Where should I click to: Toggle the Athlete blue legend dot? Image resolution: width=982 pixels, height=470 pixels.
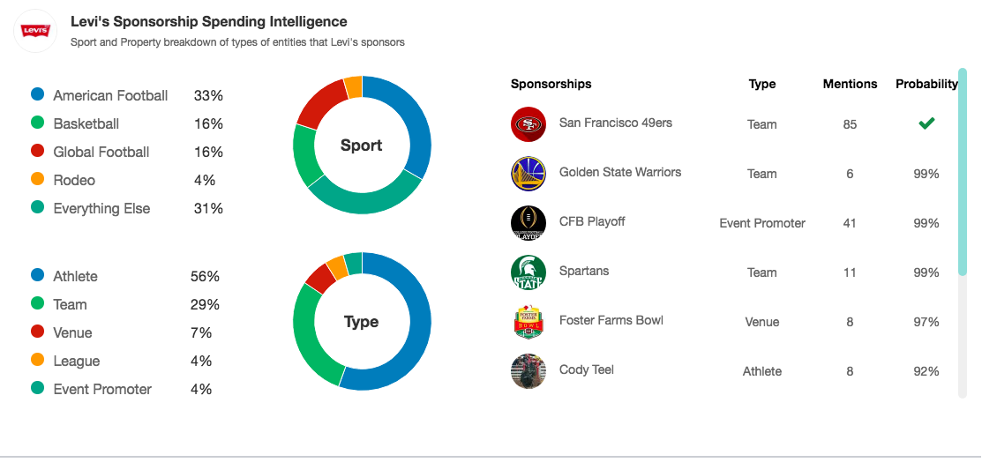point(38,275)
